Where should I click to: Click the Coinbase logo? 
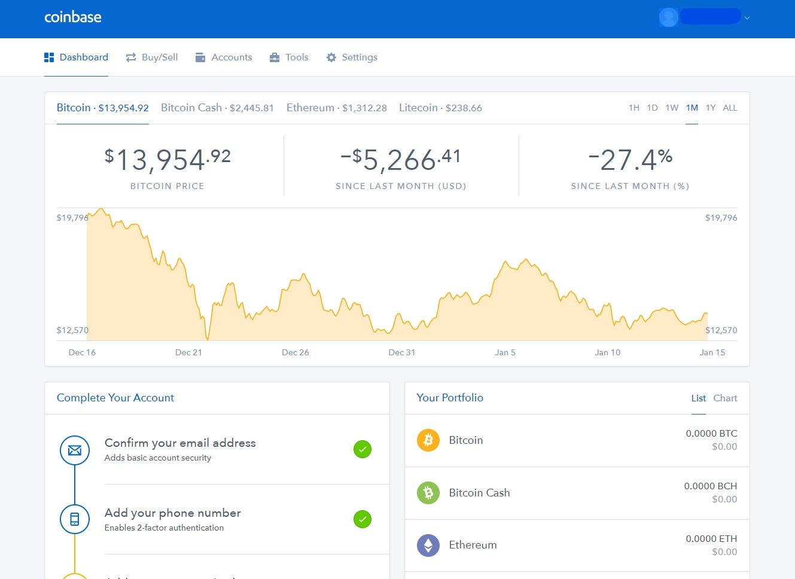pyautogui.click(x=73, y=17)
